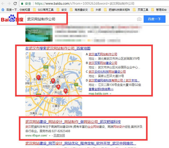Viewport: 169px width, 148px height.
Task: Click the 服务热线:027-82823488 description text
Action: click(x=55, y=131)
